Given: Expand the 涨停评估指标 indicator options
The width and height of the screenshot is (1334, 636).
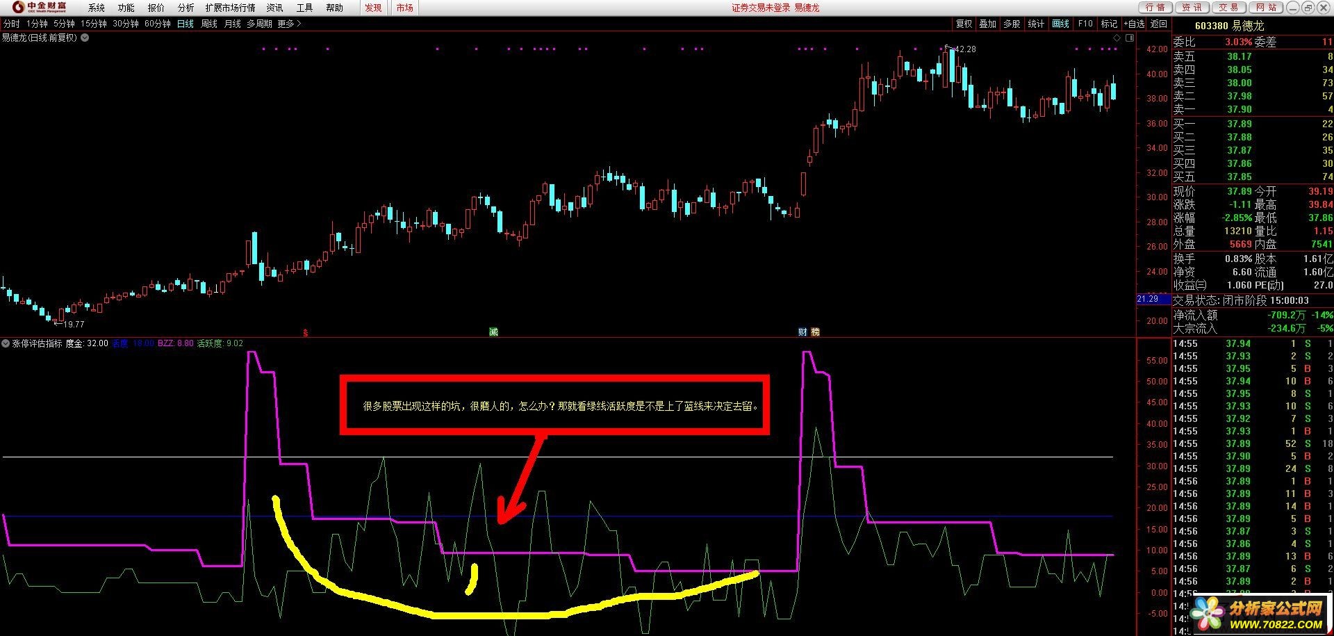Looking at the screenshot, I should point(6,343).
